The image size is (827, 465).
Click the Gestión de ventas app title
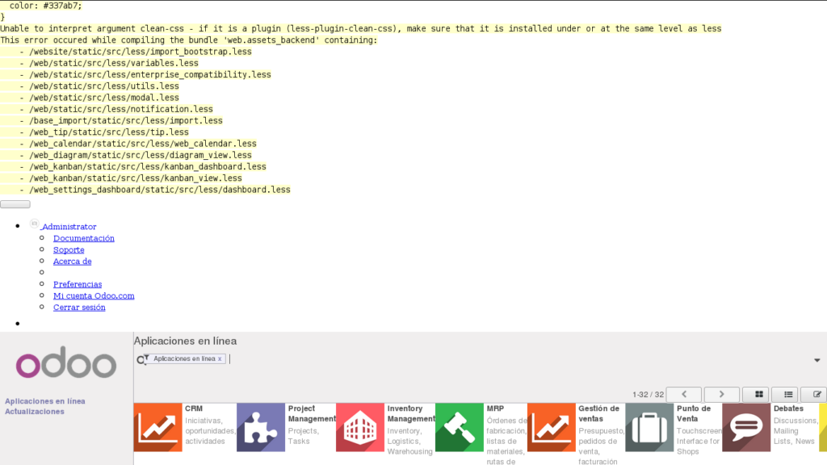[598, 414]
